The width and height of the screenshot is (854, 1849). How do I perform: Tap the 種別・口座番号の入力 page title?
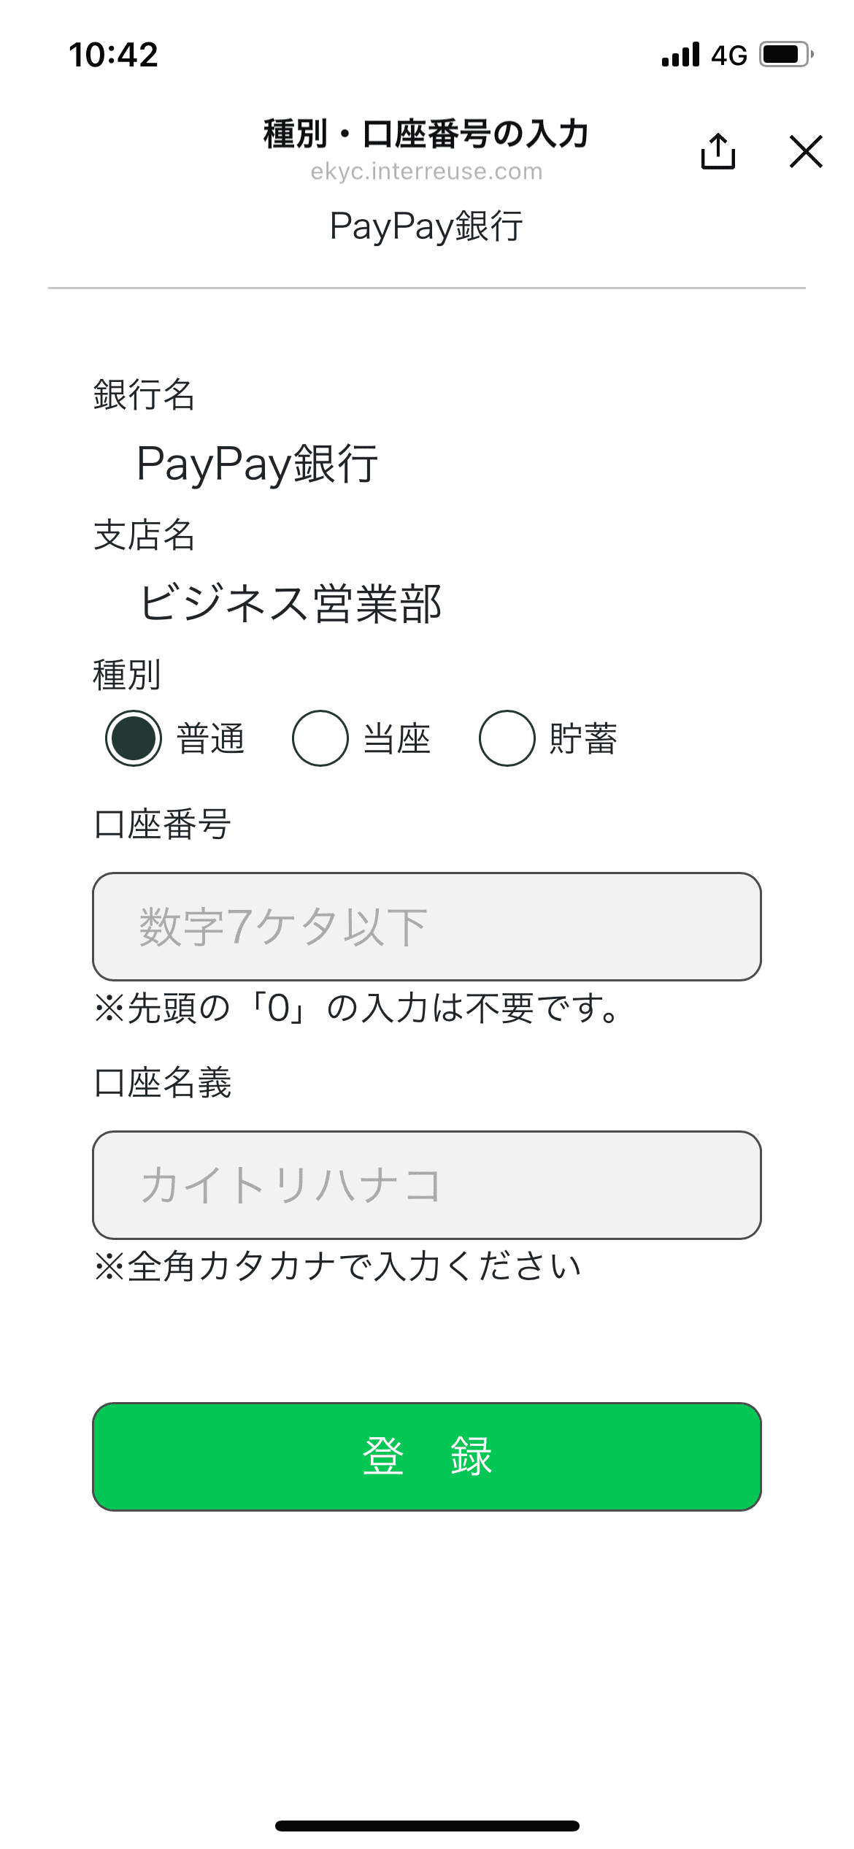pyautogui.click(x=426, y=134)
